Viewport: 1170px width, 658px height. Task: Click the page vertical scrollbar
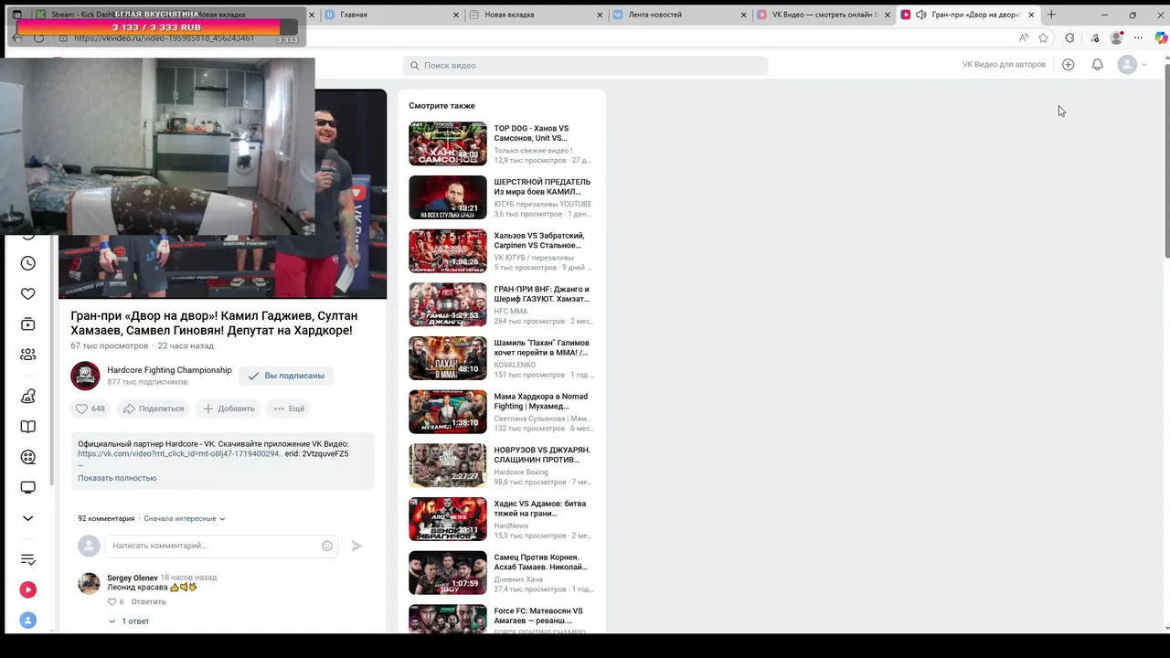(x=1166, y=164)
